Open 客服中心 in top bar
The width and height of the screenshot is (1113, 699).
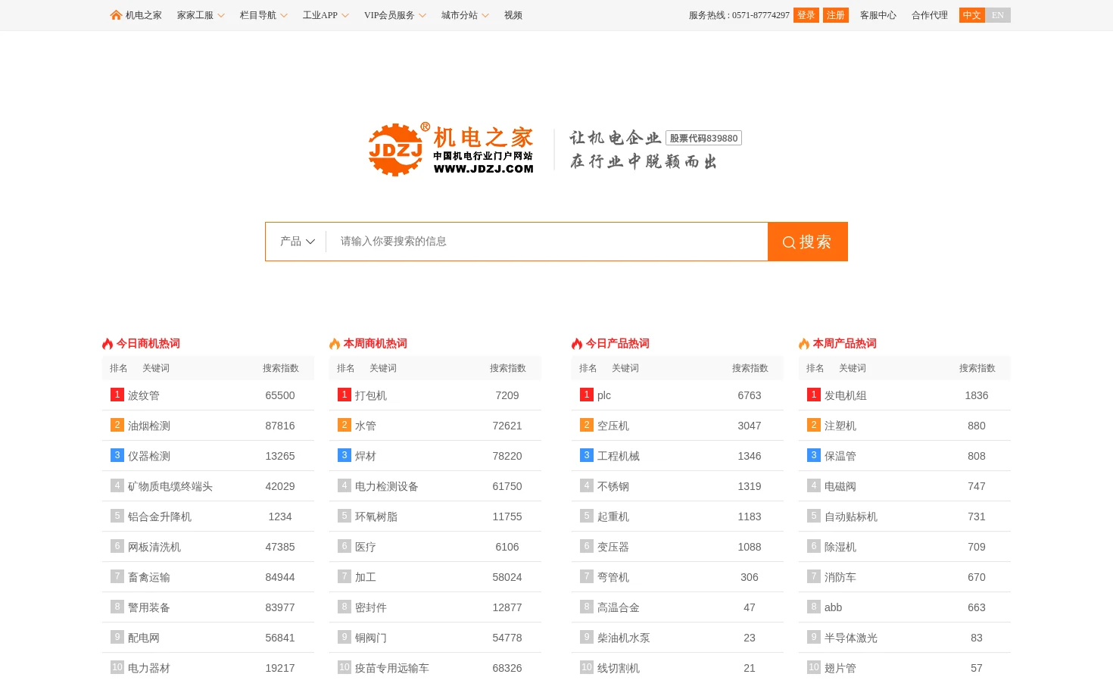point(878,15)
